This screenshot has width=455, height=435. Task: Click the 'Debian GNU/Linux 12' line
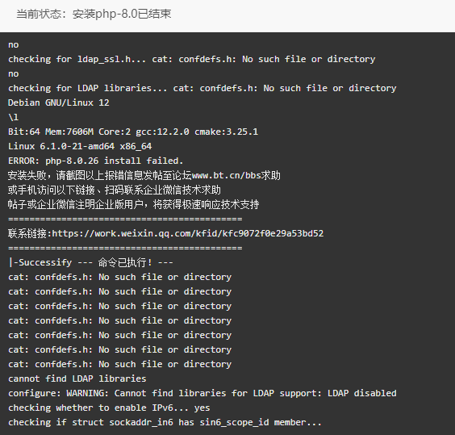59,102
